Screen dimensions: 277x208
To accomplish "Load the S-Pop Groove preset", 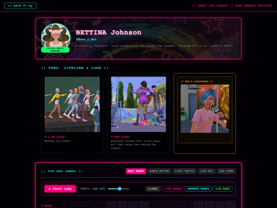I will [x=173, y=188].
